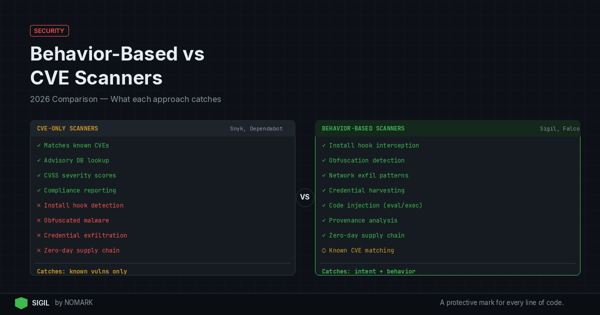Screen dimensions: 600x315
Task: Click the Catches: intent + behavior summary
Action: pyautogui.click(x=368, y=271)
